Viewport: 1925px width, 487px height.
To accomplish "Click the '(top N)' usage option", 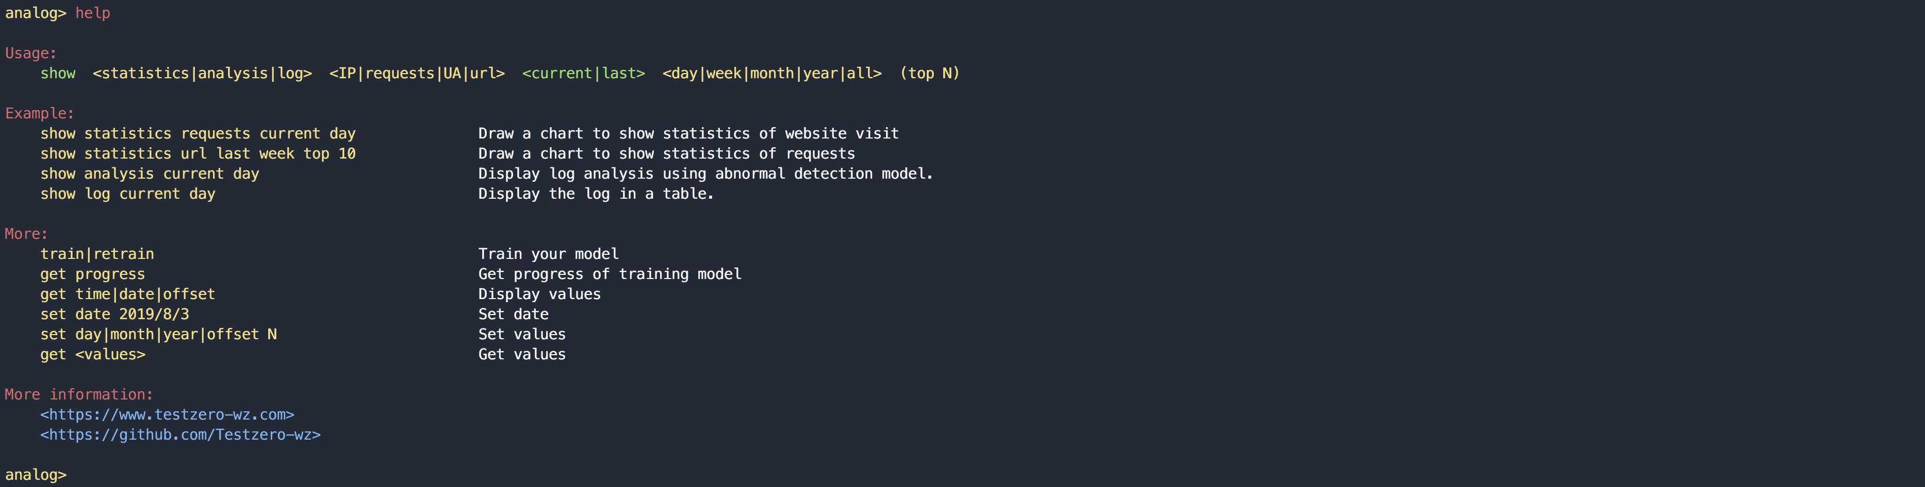I will point(930,74).
